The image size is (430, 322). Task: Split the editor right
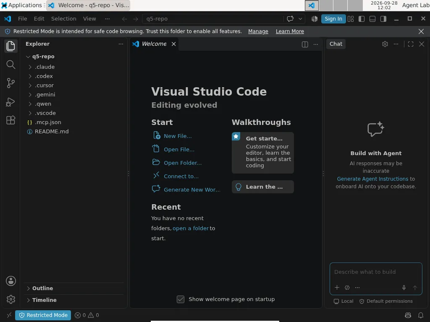pyautogui.click(x=305, y=44)
